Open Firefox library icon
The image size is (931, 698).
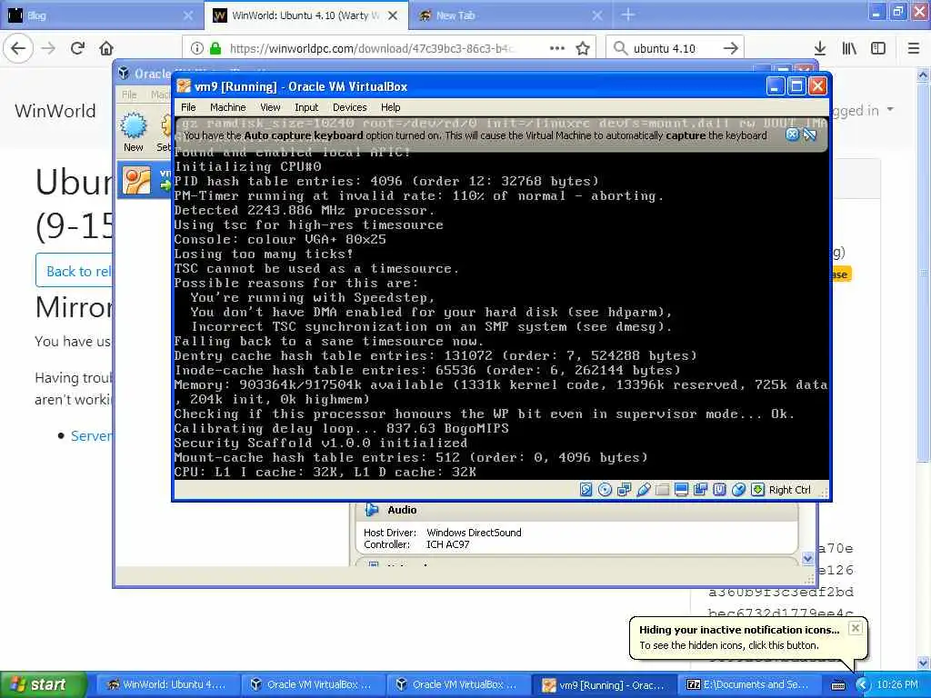pos(849,48)
